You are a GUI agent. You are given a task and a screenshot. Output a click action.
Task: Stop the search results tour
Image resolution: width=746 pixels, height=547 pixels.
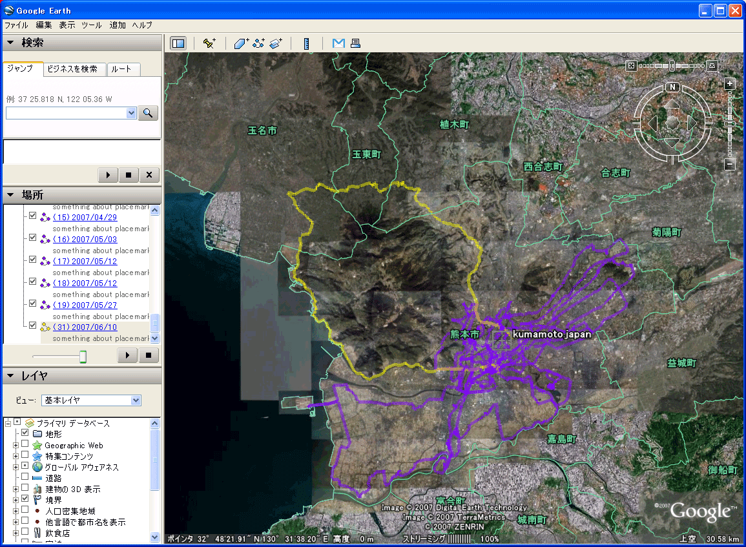coord(129,175)
